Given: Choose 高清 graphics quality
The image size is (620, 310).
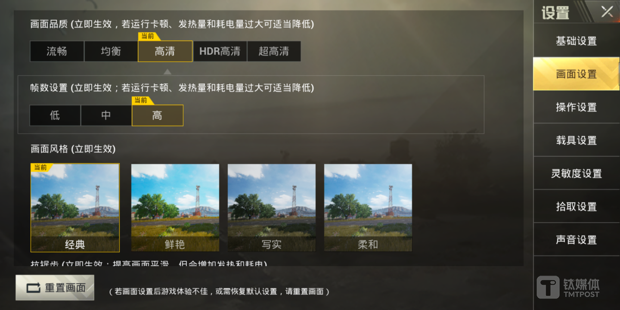Looking at the screenshot, I should click(x=165, y=51).
